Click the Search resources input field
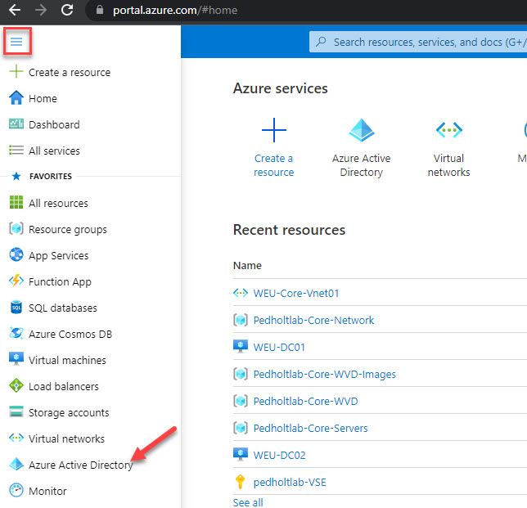The image size is (527, 508). coord(418,42)
